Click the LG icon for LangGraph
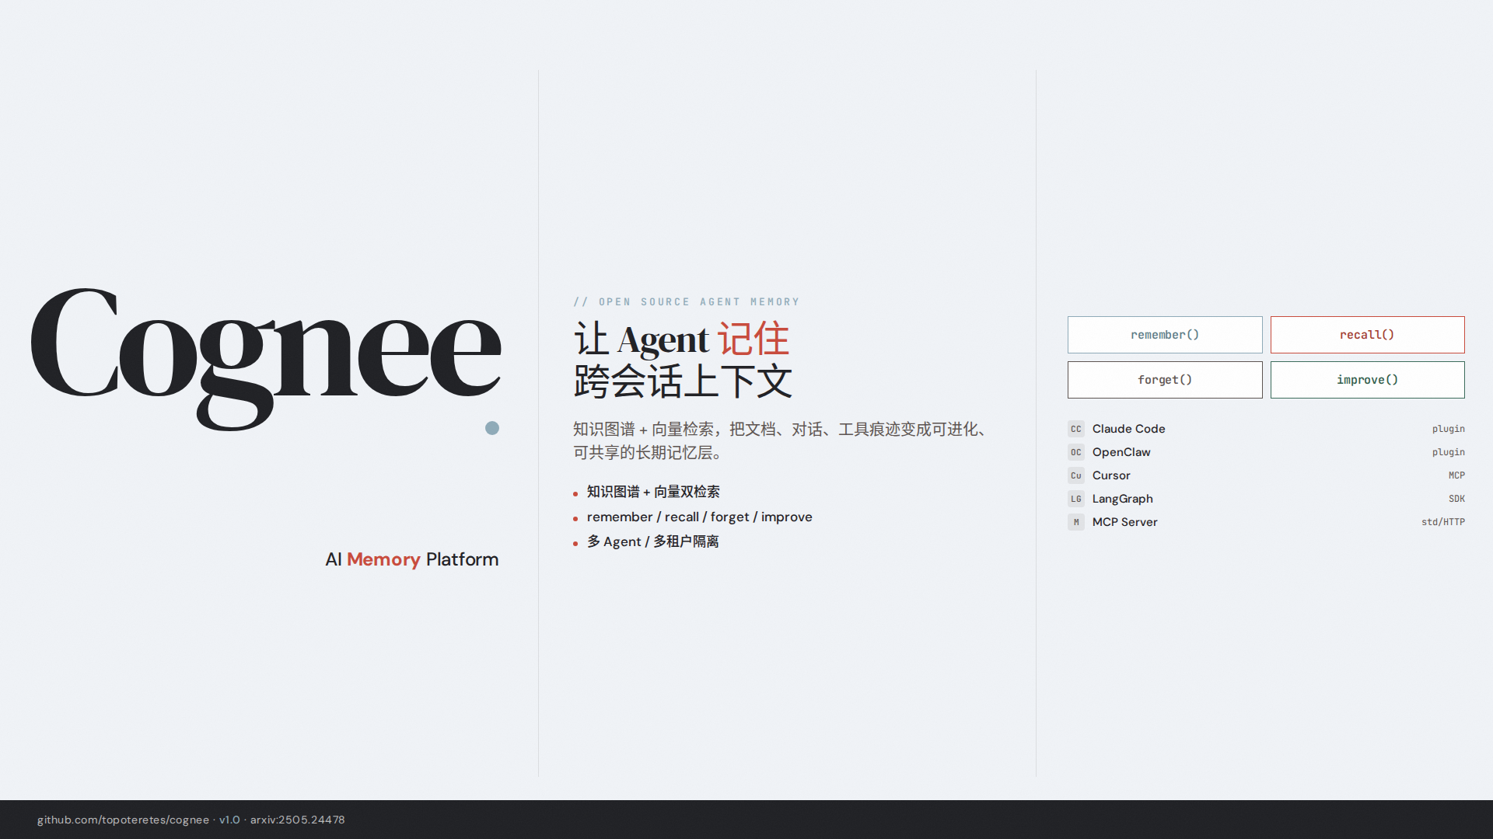Image resolution: width=1493 pixels, height=839 pixels. pos(1076,499)
